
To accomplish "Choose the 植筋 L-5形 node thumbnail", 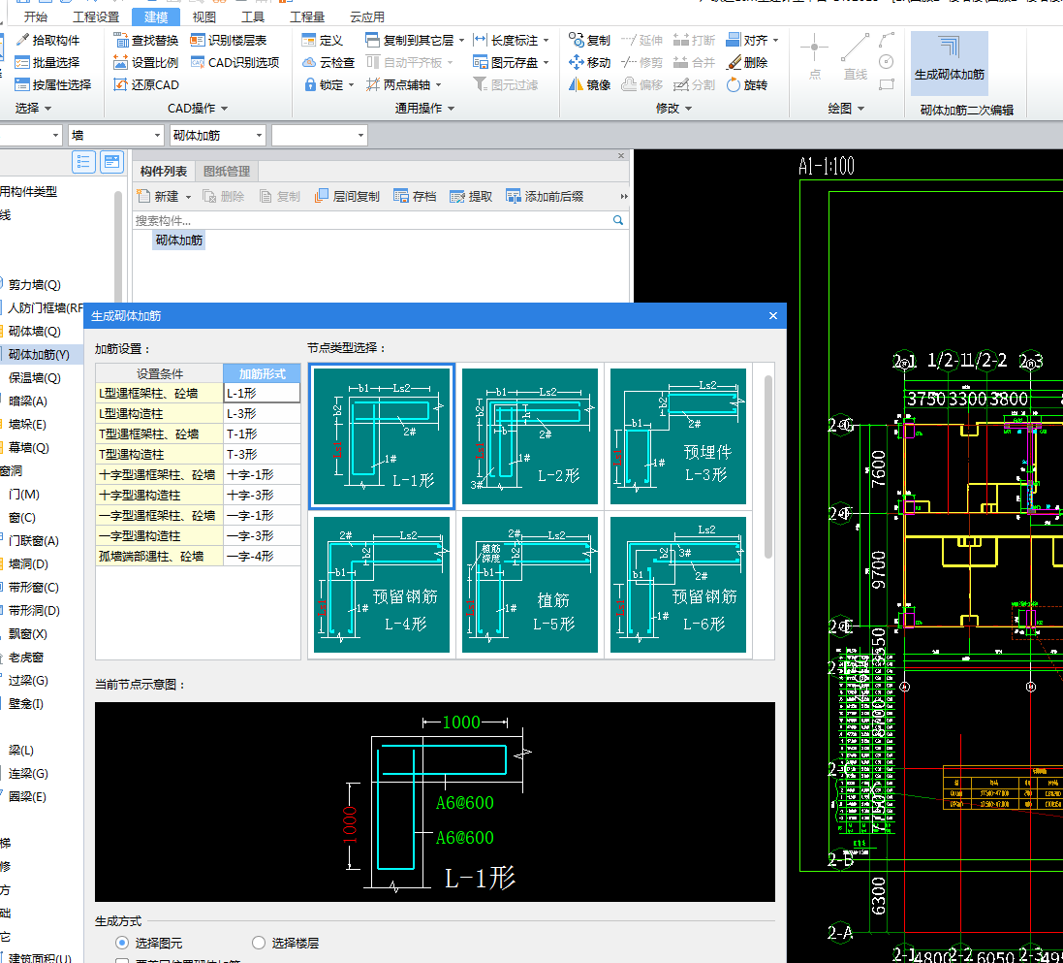I will click(529, 585).
